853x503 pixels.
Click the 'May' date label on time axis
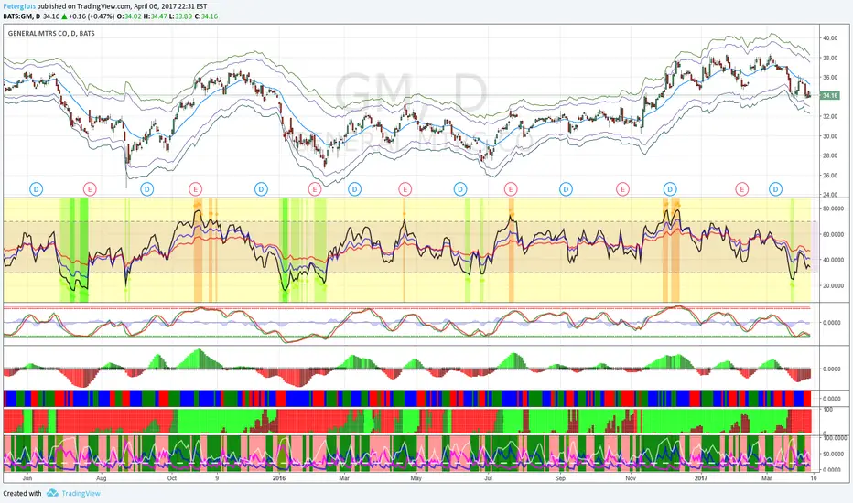[416, 478]
